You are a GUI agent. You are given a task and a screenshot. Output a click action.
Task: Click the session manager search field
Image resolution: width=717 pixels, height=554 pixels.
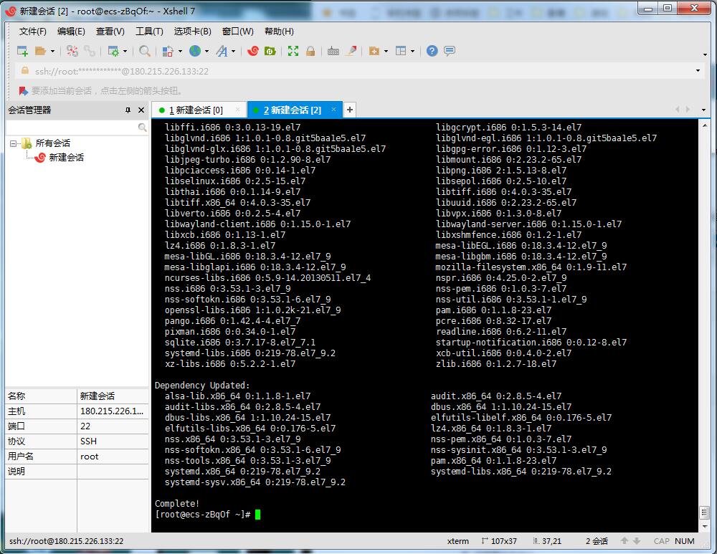[72, 127]
